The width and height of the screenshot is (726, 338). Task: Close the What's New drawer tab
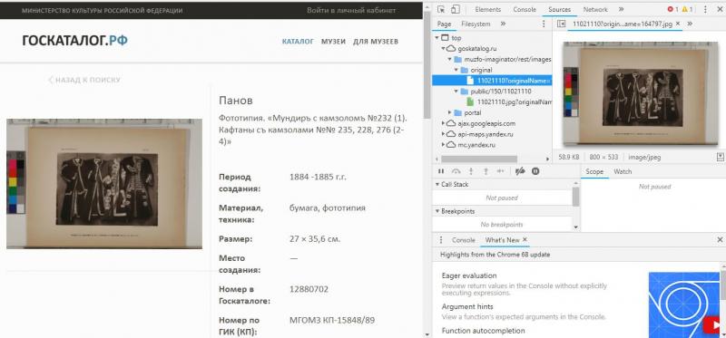coord(525,239)
